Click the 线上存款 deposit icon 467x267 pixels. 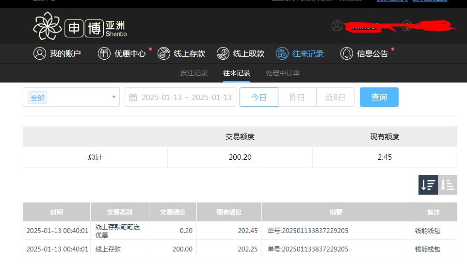point(164,53)
